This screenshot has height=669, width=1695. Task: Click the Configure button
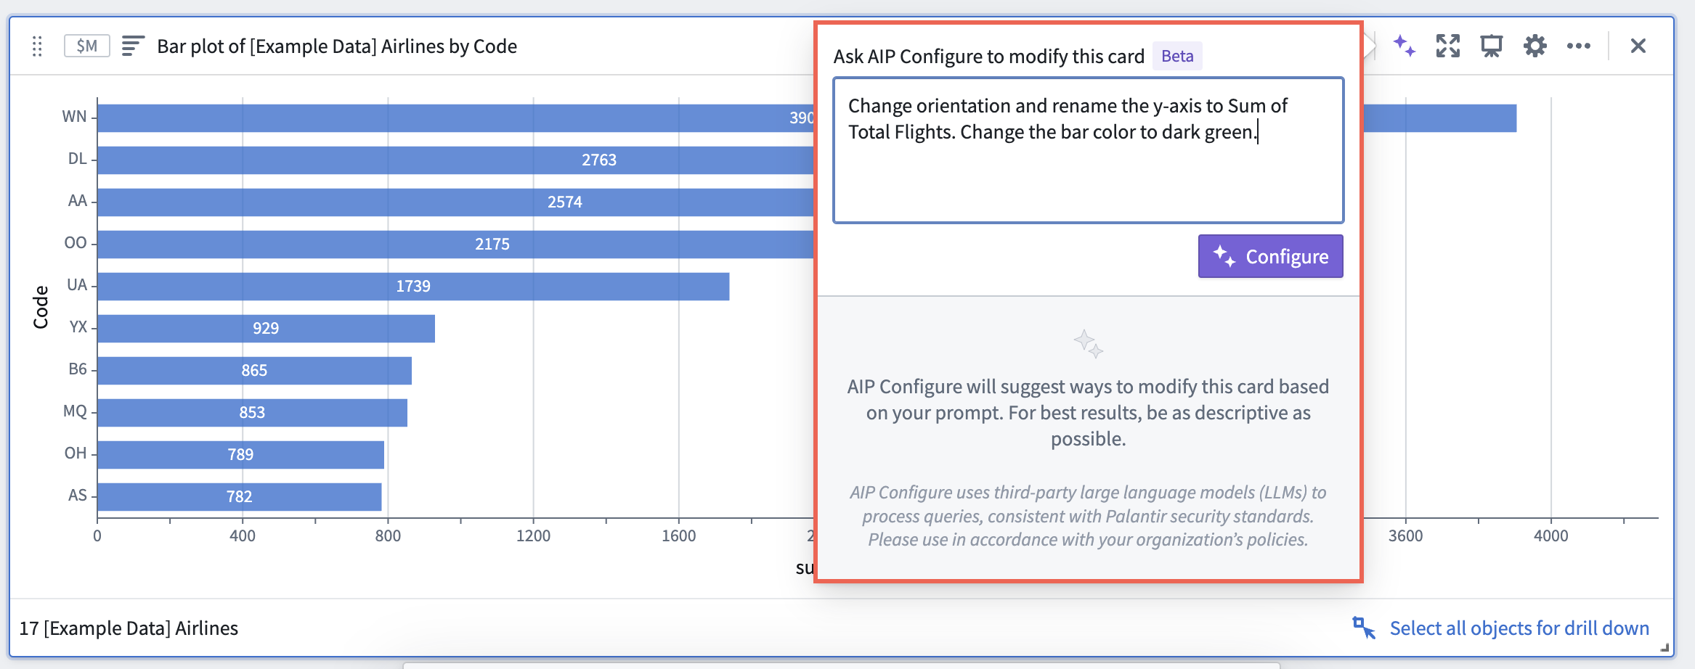point(1270,256)
